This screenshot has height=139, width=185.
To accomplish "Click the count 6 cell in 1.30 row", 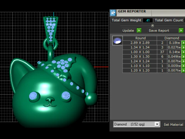I will (162, 57).
